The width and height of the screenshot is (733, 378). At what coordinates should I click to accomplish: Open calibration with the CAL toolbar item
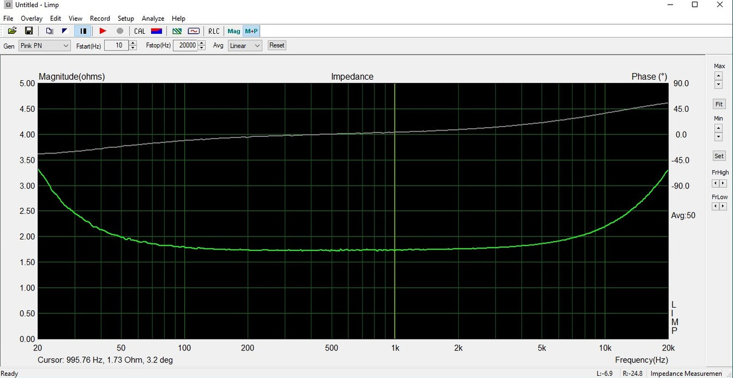140,31
